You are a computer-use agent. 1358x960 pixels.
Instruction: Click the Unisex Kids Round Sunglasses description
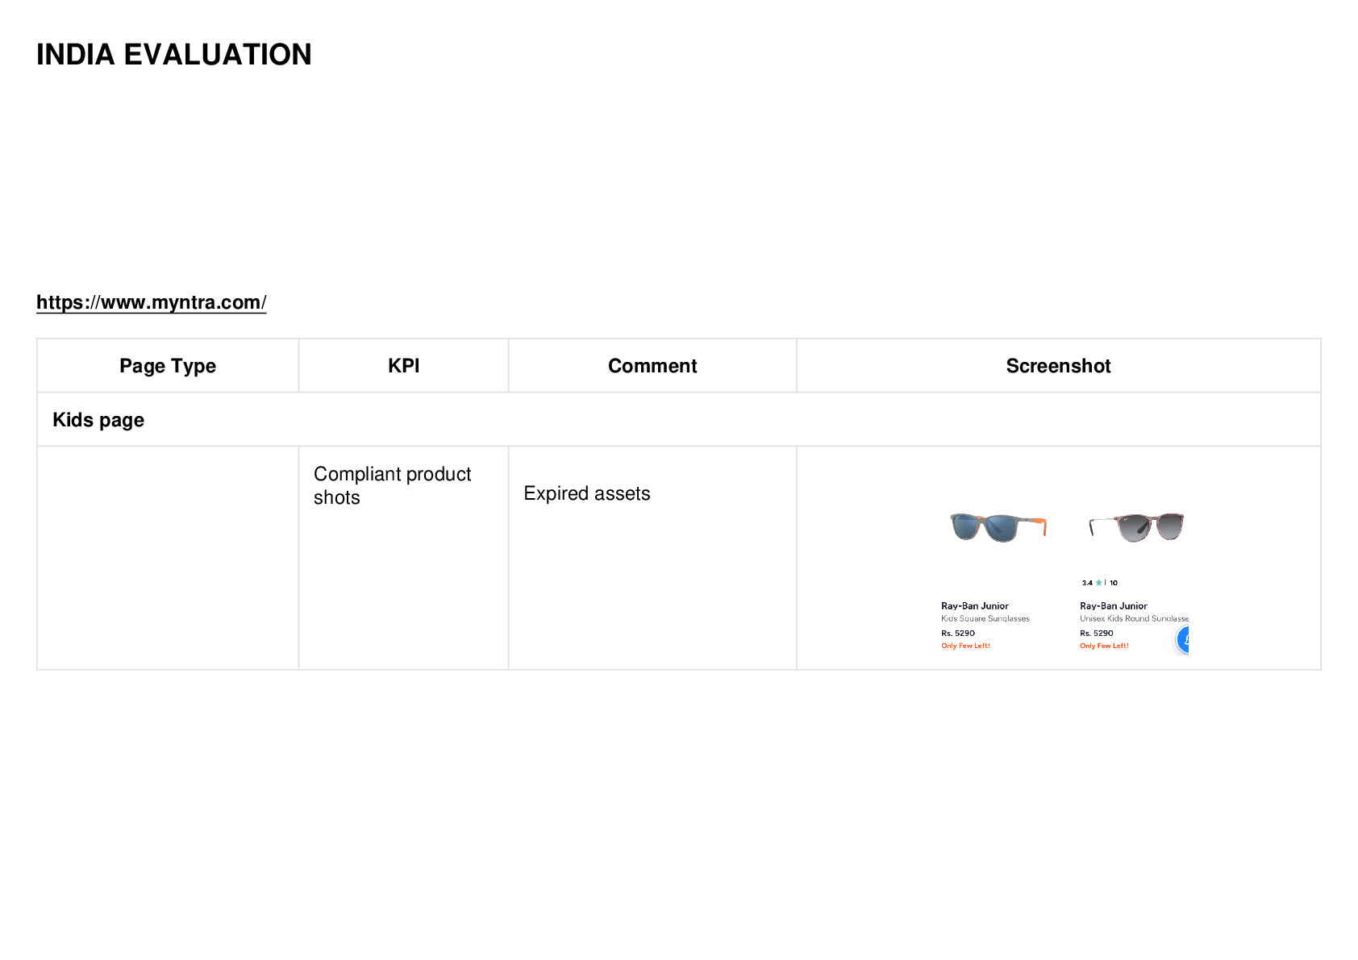(x=1134, y=619)
